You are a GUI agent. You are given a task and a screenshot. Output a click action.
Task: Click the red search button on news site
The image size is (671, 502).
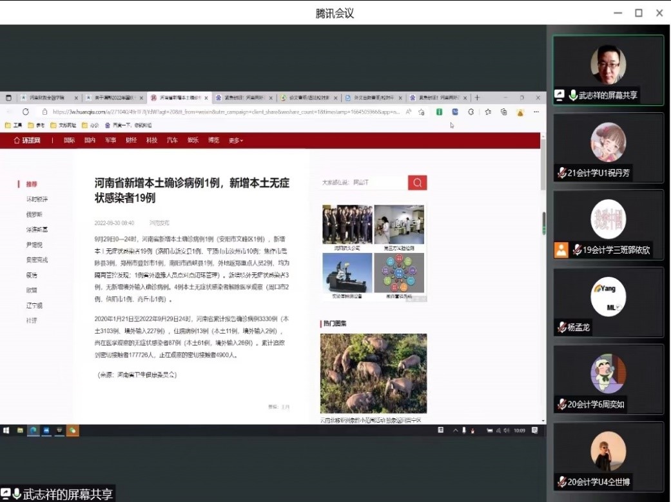[x=417, y=183]
